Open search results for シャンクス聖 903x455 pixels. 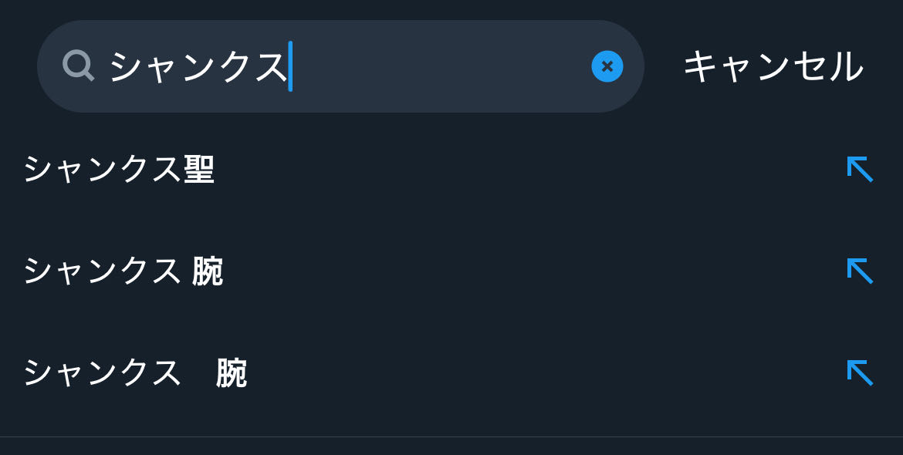[119, 169]
